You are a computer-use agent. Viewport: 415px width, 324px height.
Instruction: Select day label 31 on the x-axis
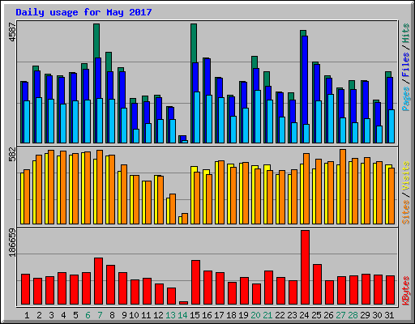pos(389,315)
